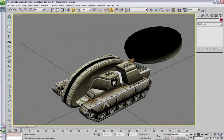Click the Mirror tool icon
224x140 pixels.
coord(151,10)
